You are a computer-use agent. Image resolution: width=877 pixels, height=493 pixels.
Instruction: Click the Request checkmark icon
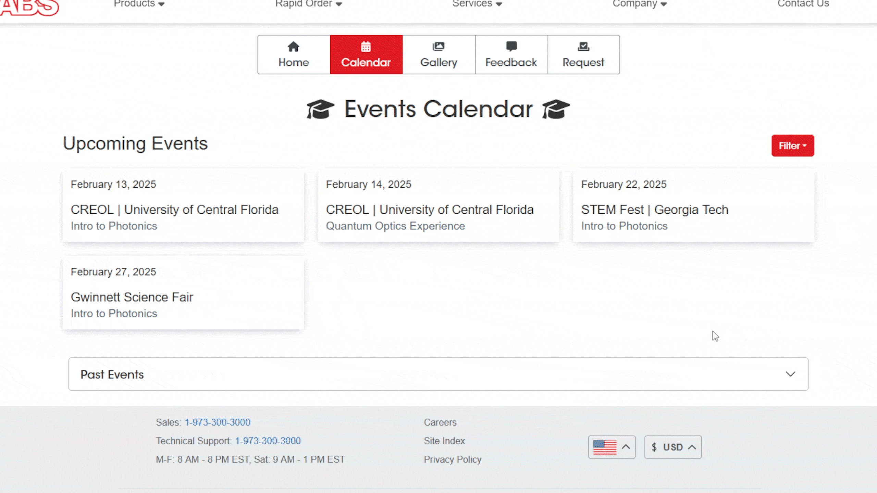coord(583,46)
